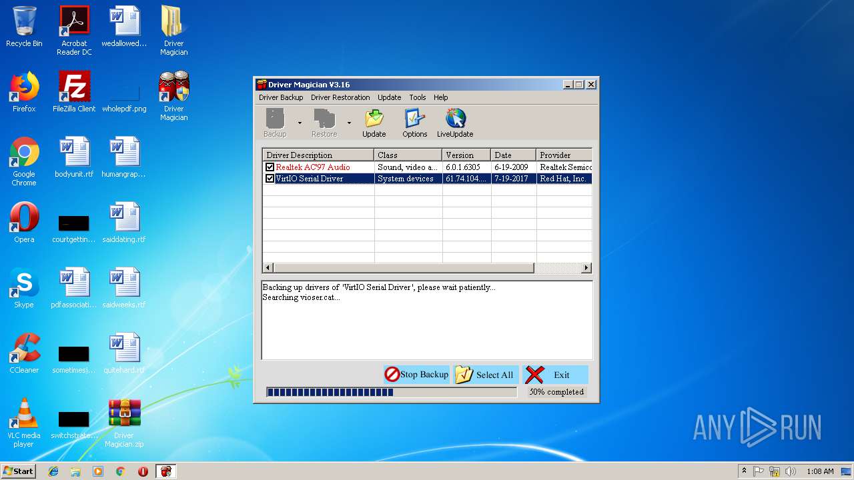Select the Skype desktop icon
854x480 pixels.
coord(24,288)
